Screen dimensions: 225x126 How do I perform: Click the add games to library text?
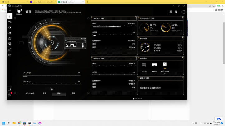(150, 88)
